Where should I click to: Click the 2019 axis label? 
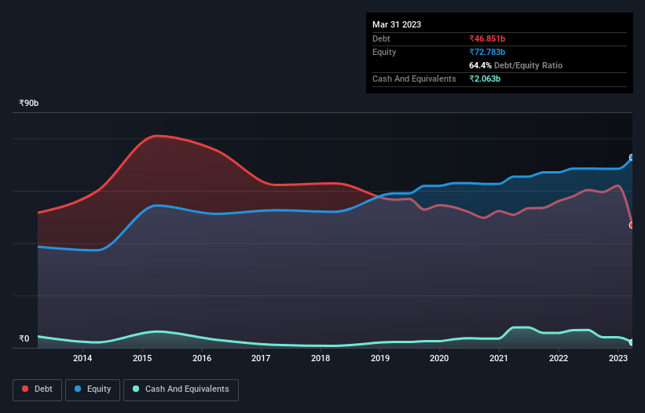click(380, 358)
